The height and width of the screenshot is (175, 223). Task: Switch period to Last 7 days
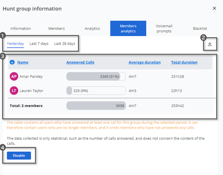(39, 44)
